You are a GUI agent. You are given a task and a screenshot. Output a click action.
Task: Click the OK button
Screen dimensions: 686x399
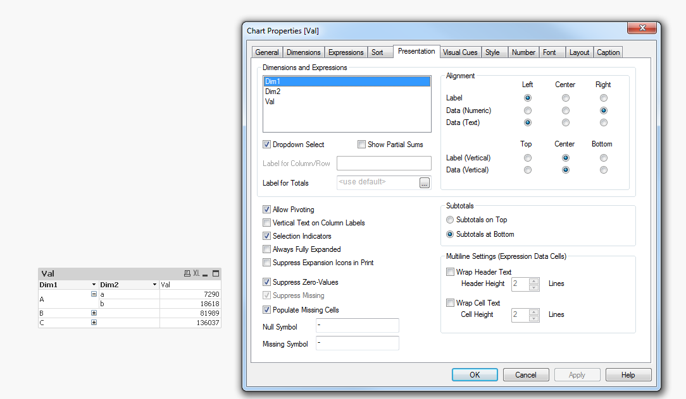click(475, 375)
